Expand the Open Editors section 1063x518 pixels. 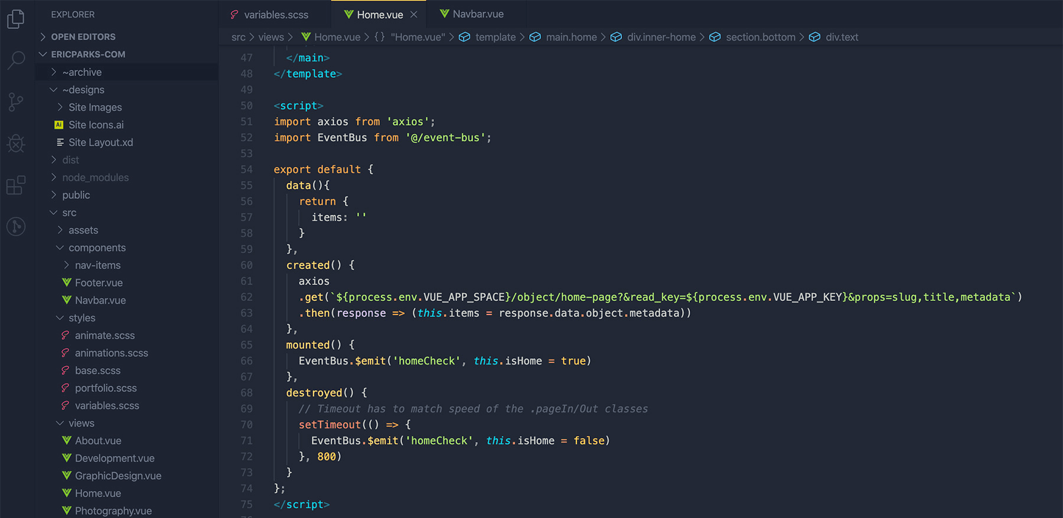click(43, 37)
